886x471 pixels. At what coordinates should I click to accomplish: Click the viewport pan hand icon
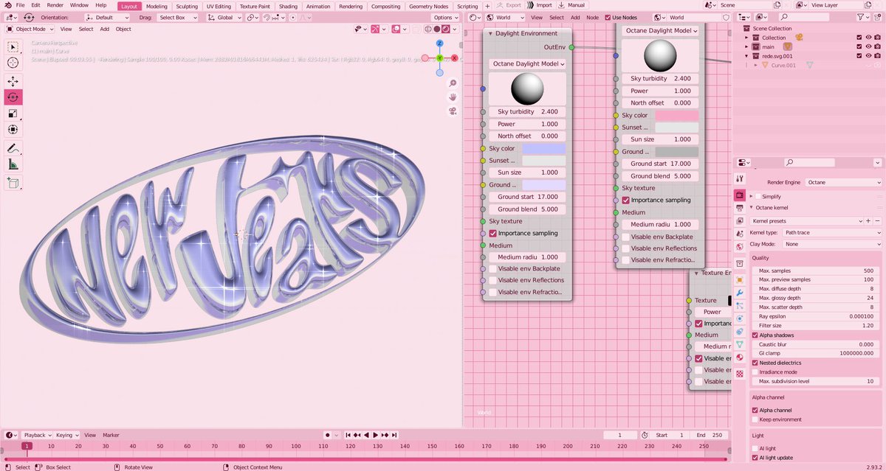[452, 97]
